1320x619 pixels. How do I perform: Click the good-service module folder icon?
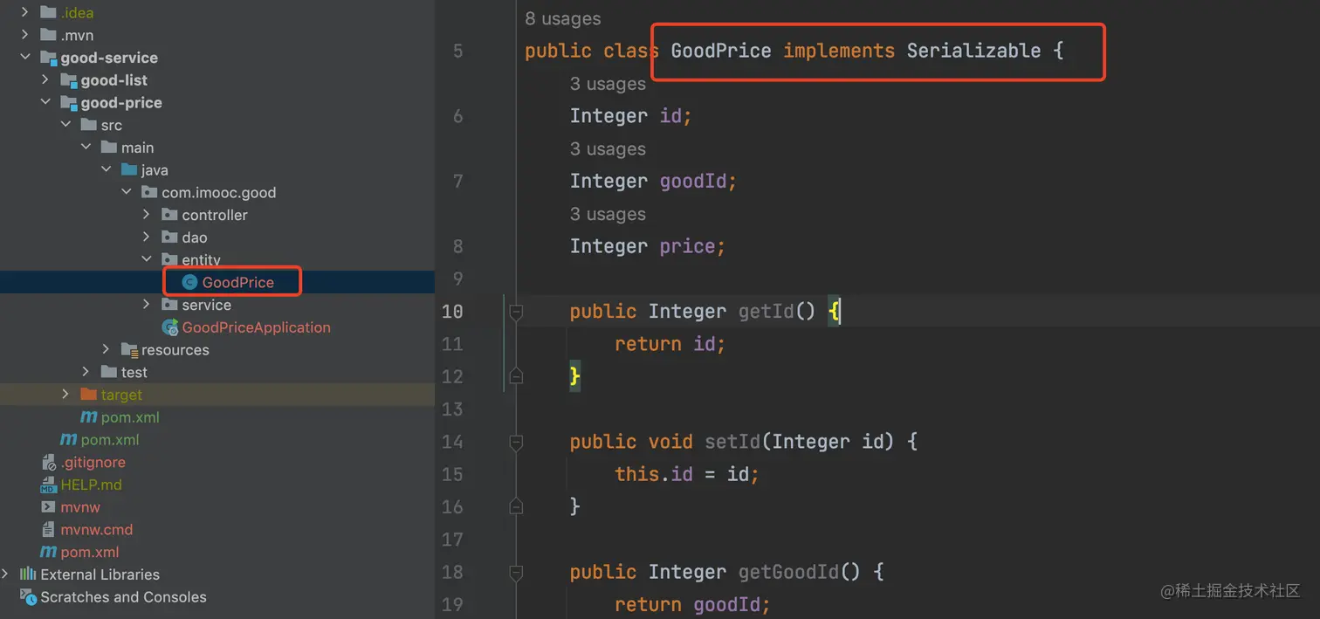pyautogui.click(x=49, y=58)
